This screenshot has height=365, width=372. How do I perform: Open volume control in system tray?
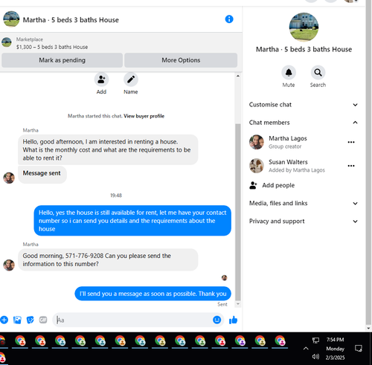point(315,357)
